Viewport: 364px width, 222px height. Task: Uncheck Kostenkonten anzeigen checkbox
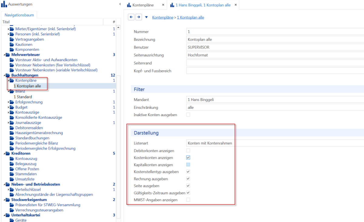point(188,158)
